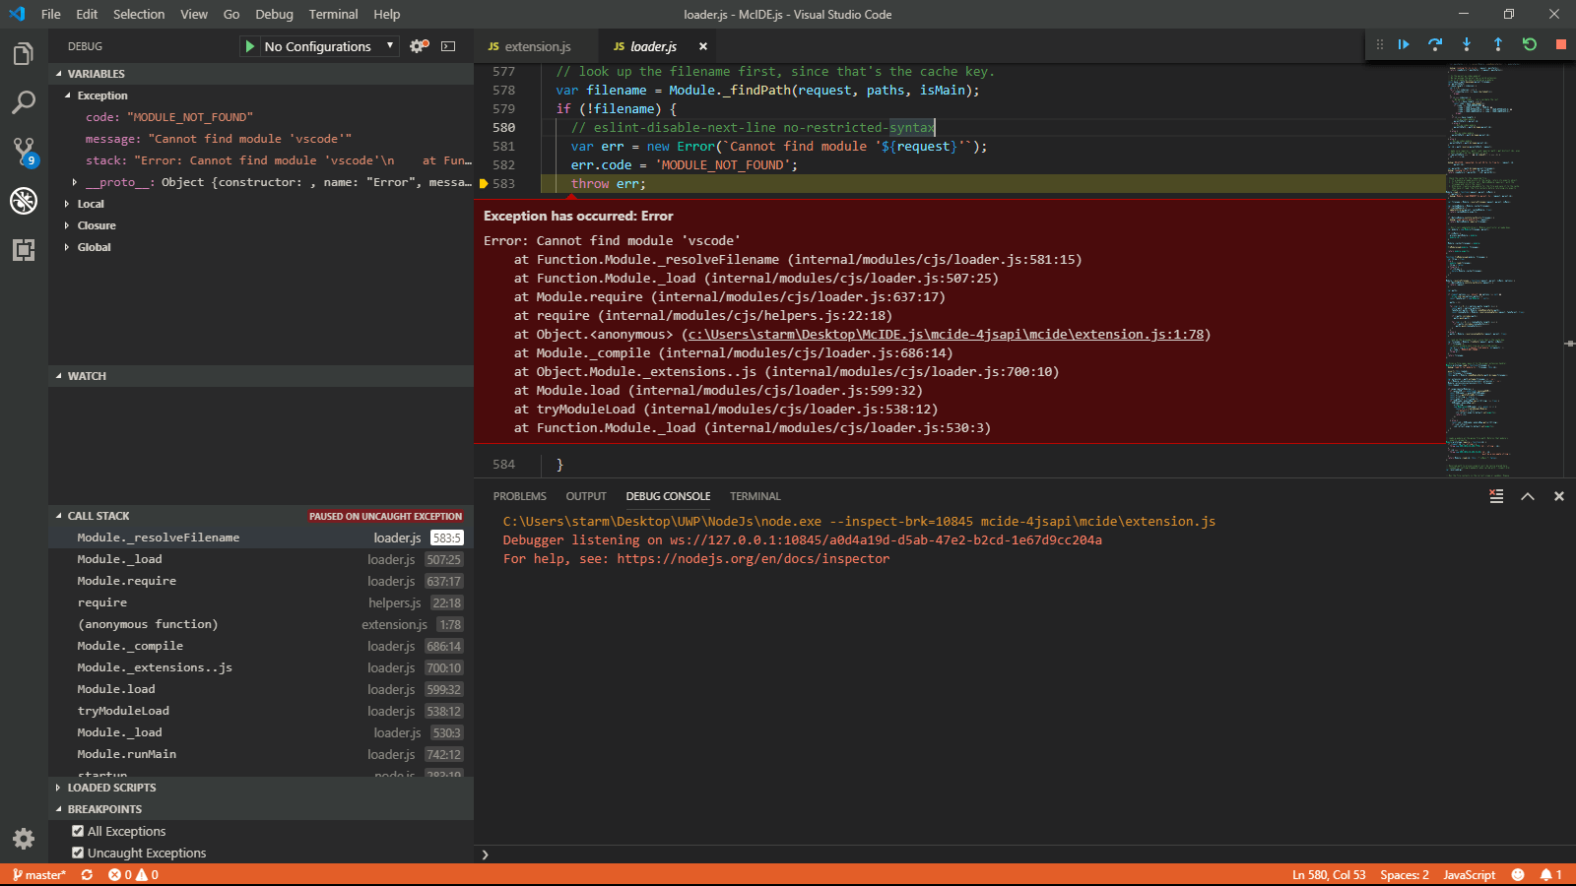Viewport: 1576px width, 886px height.
Task: Select Module.runMain call stack frame
Action: pyautogui.click(x=261, y=754)
